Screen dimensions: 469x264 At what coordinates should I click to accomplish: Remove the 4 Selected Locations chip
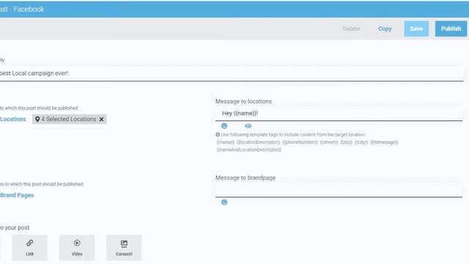(x=101, y=119)
